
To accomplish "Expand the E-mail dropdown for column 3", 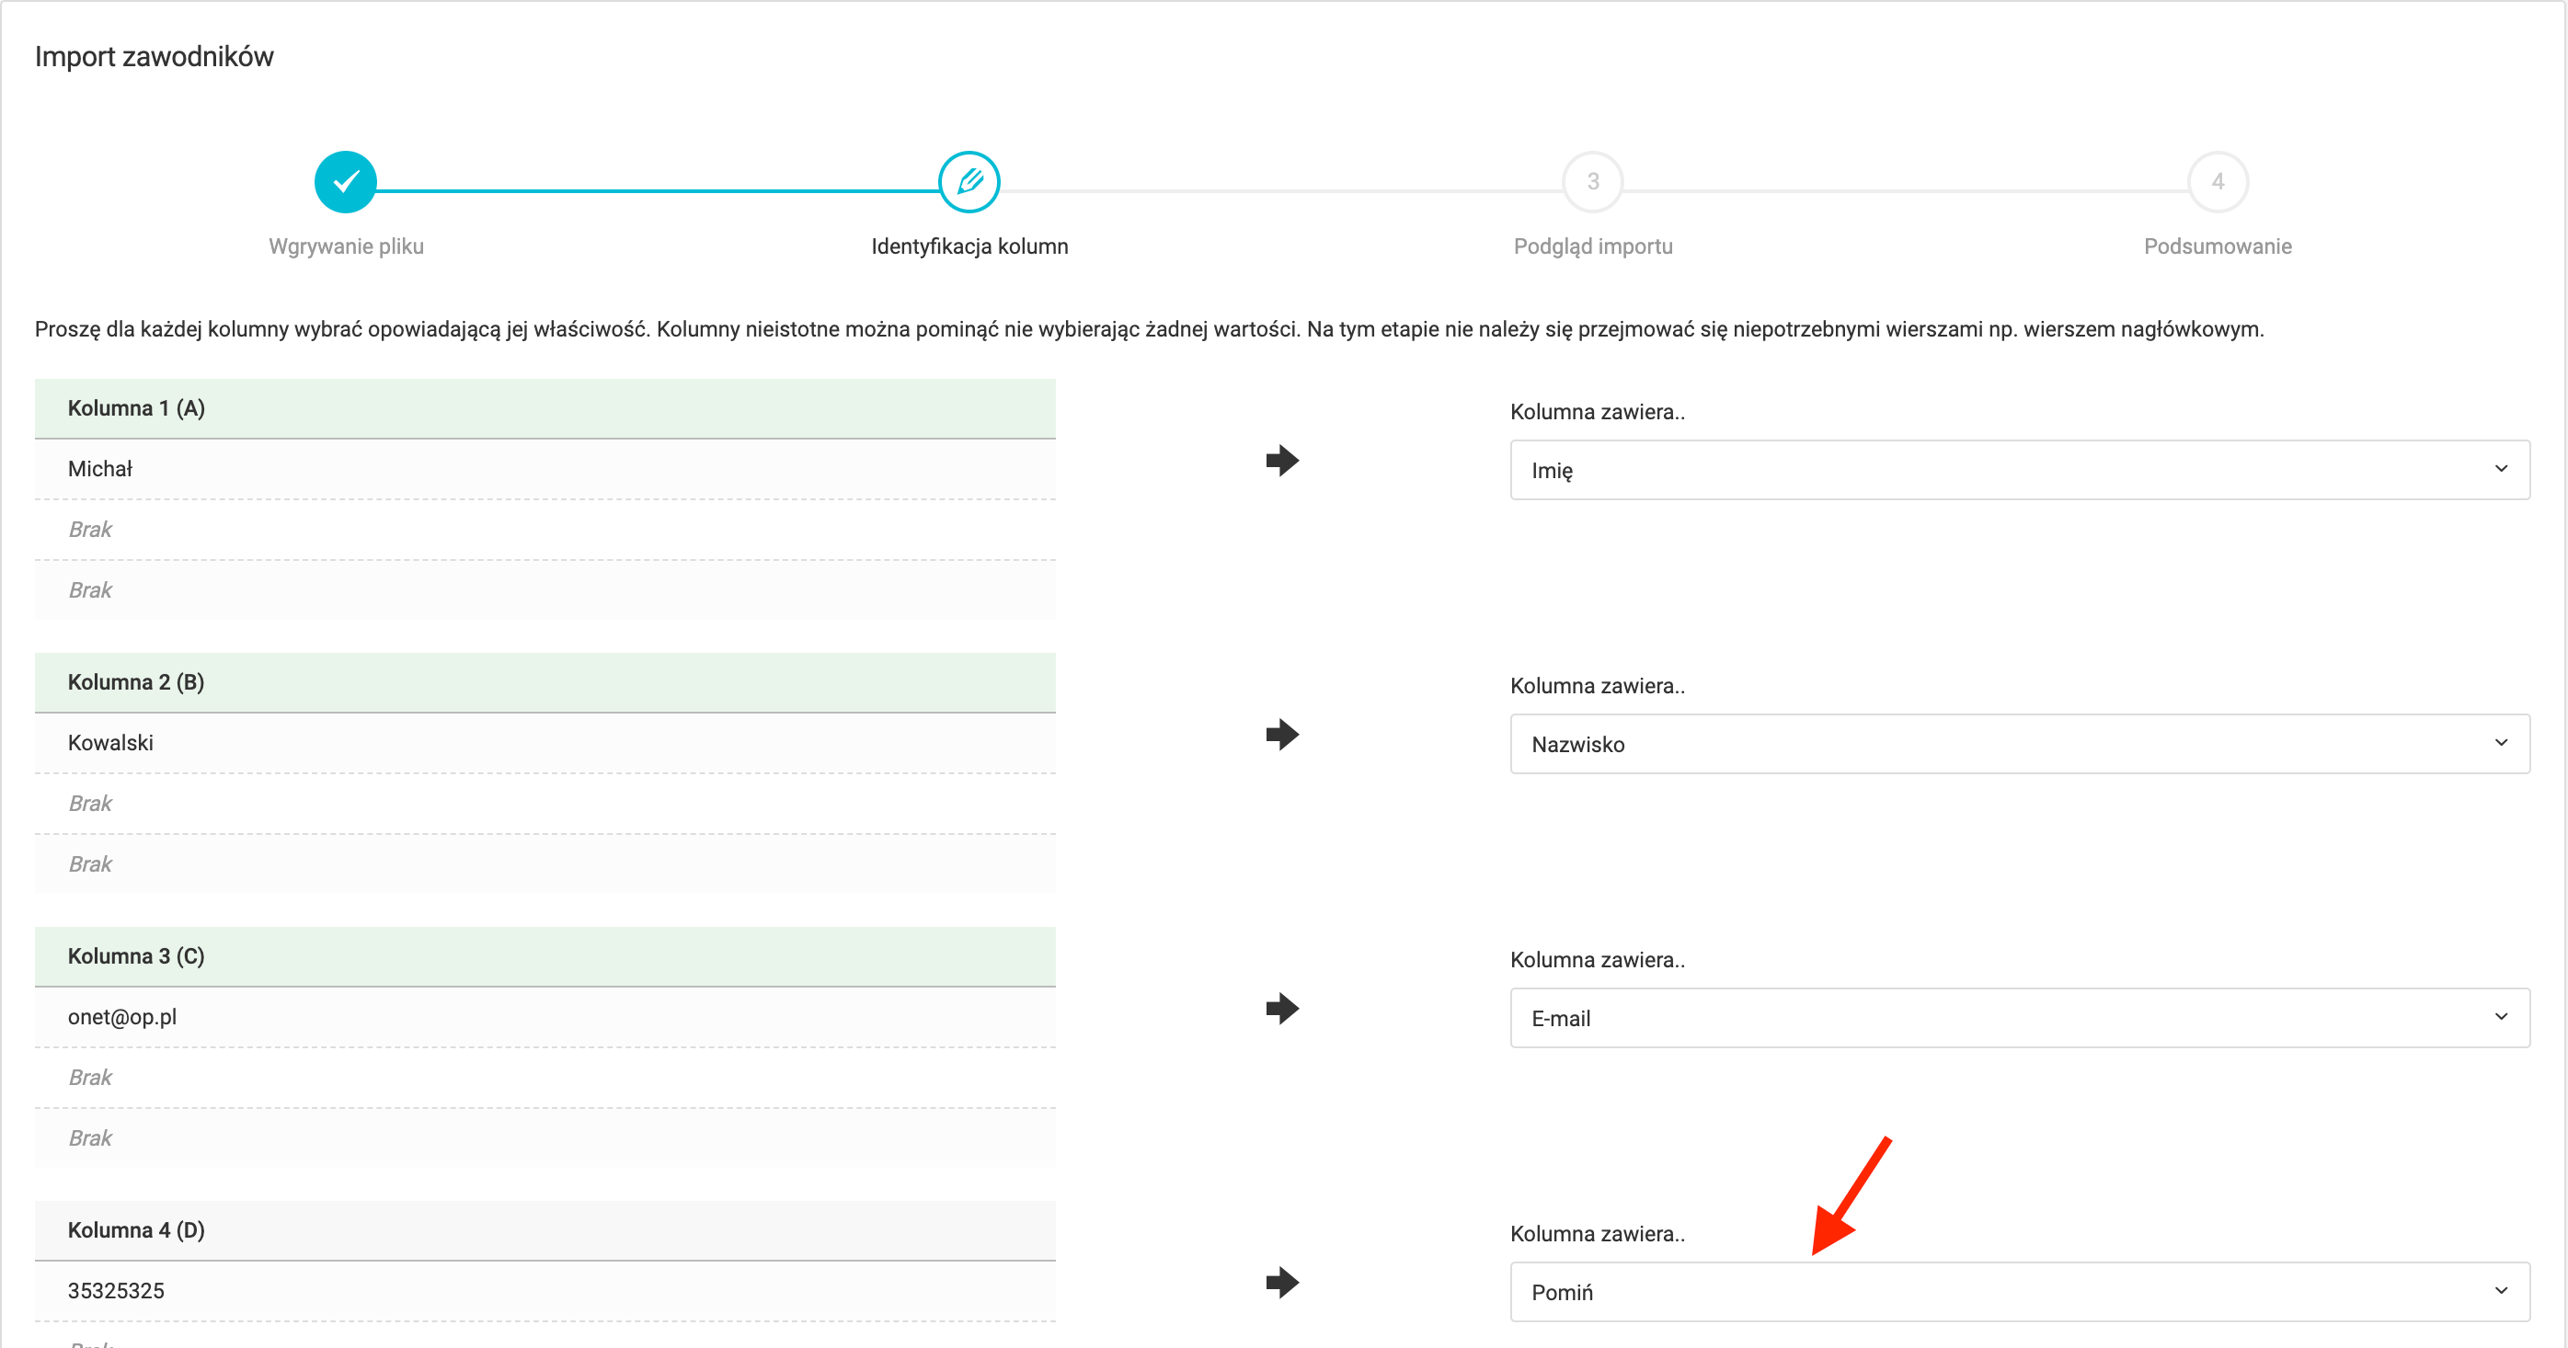I will (x=2019, y=1017).
